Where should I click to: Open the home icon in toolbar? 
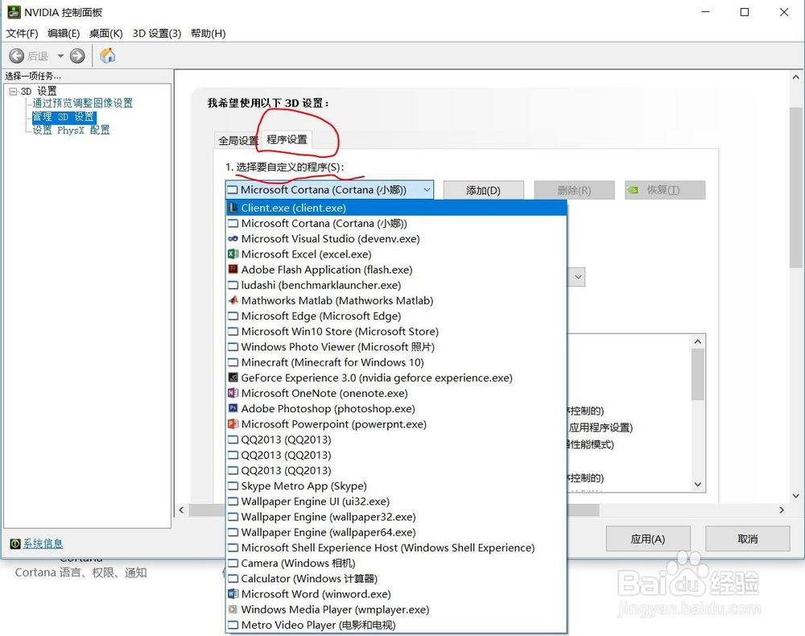coord(107,56)
